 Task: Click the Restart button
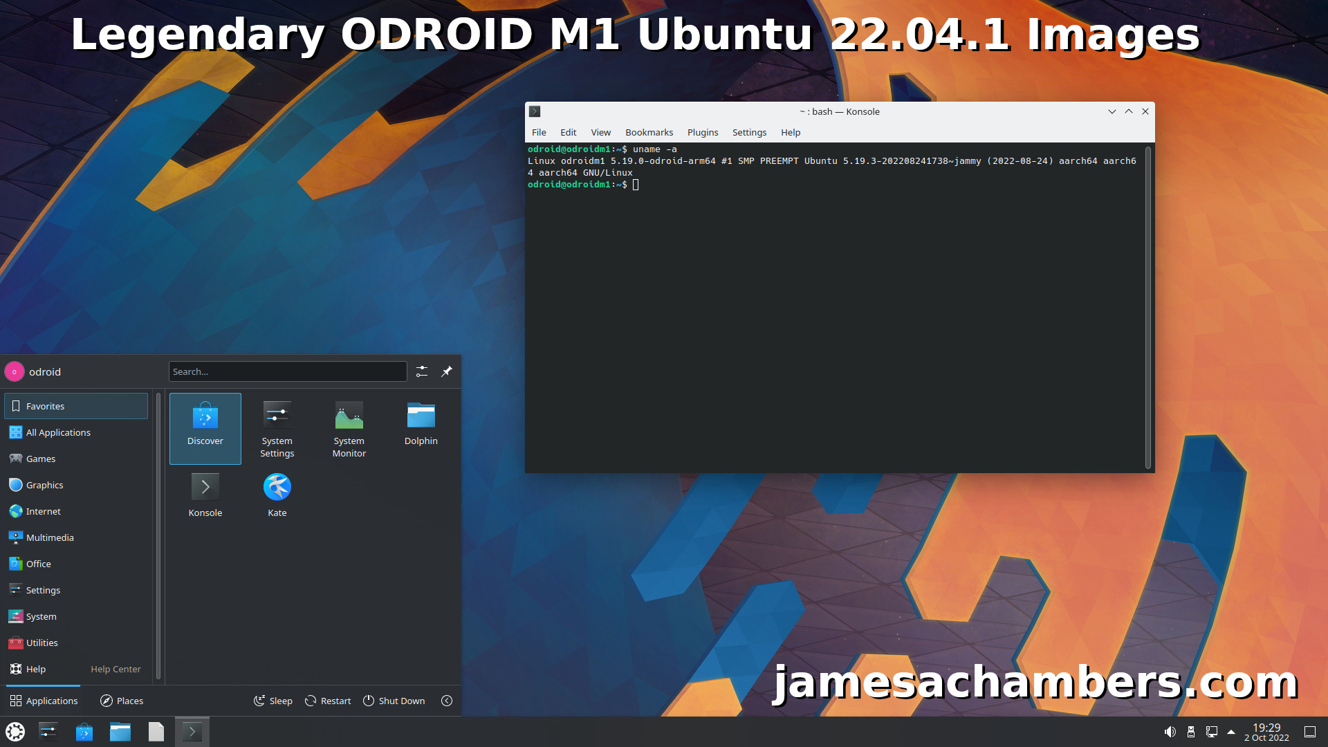(329, 701)
